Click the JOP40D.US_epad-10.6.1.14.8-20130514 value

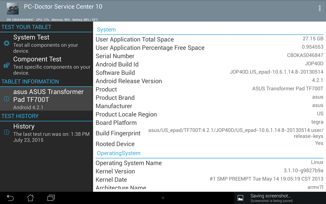pyautogui.click(x=277, y=72)
